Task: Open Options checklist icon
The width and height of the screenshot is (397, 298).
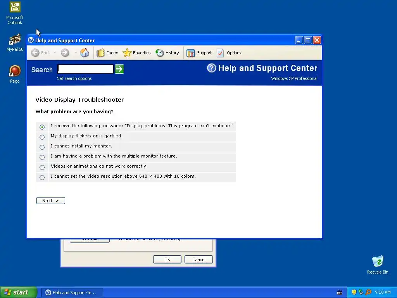Action: pyautogui.click(x=220, y=53)
